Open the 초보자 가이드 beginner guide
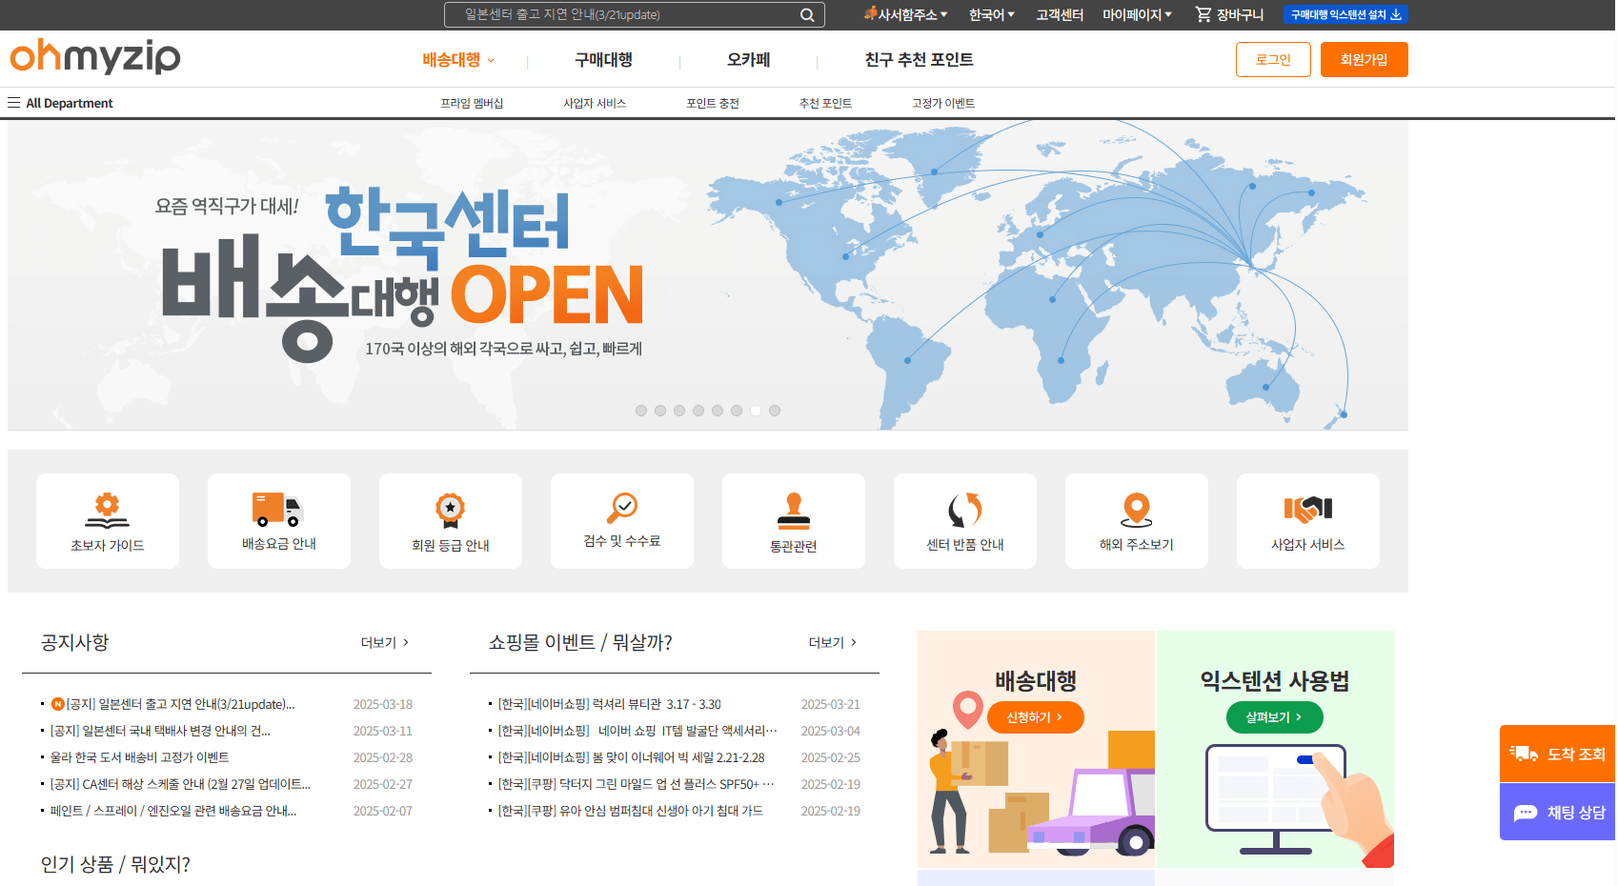The height and width of the screenshot is (886, 1618). [x=107, y=520]
